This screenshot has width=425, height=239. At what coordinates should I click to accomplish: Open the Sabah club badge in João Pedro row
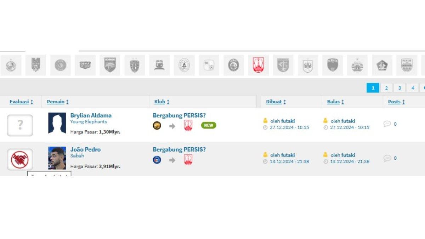(157, 160)
